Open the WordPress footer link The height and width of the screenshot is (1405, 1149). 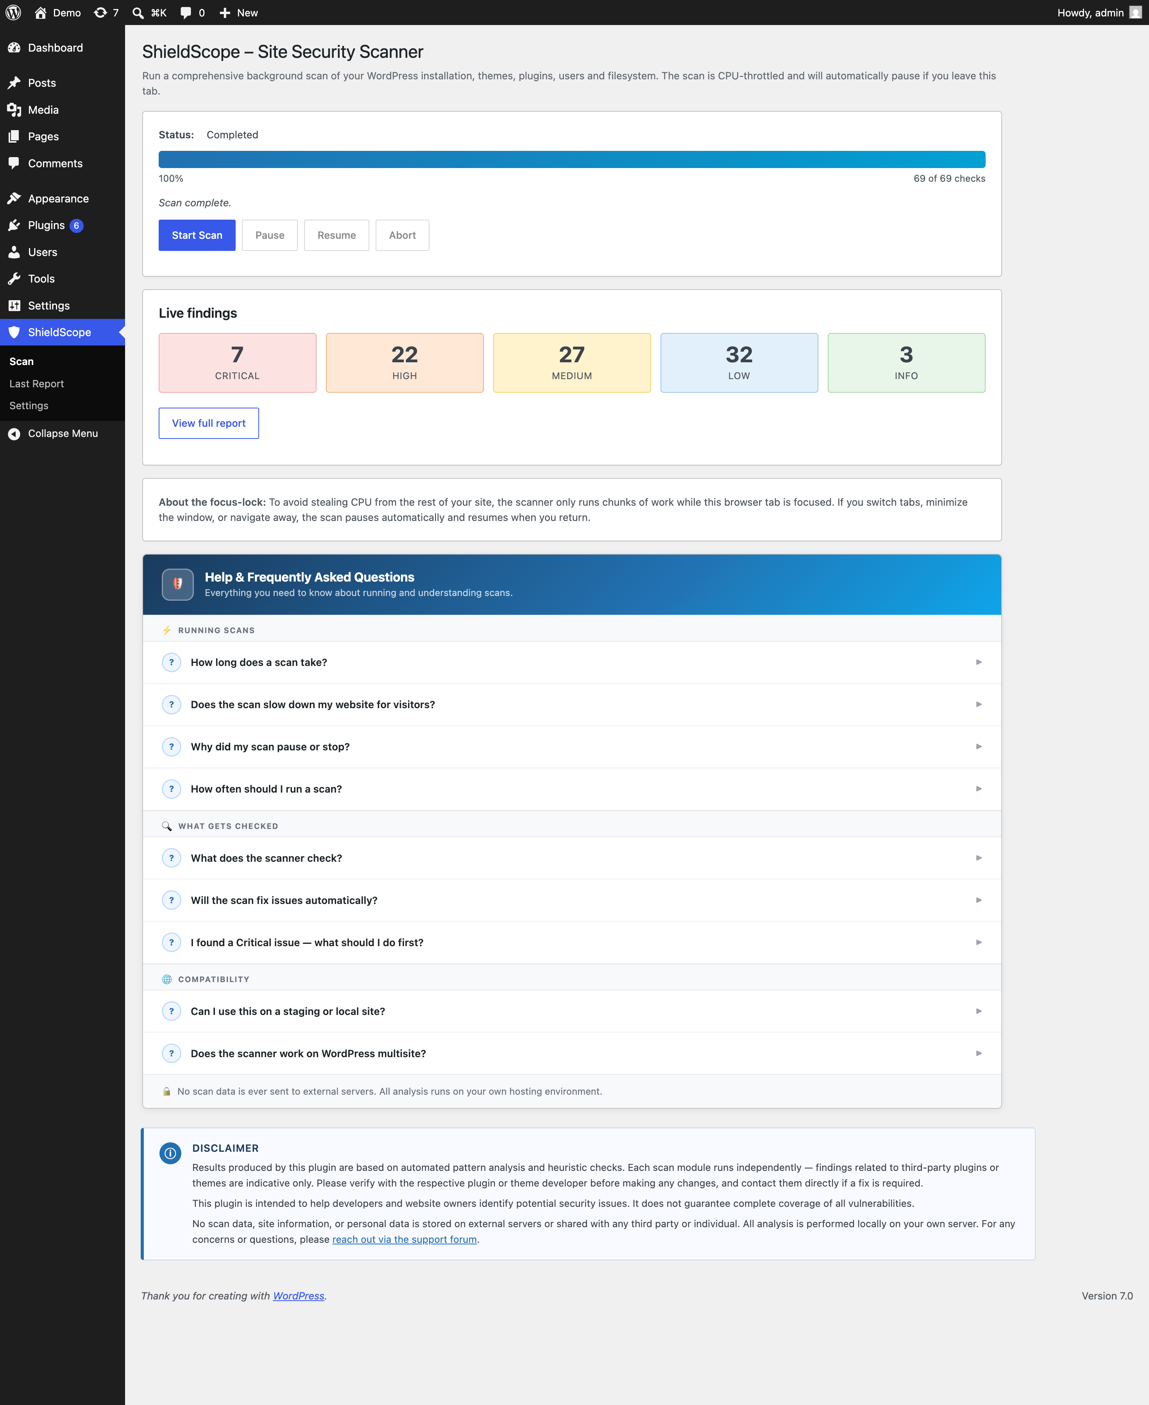[x=299, y=1296]
